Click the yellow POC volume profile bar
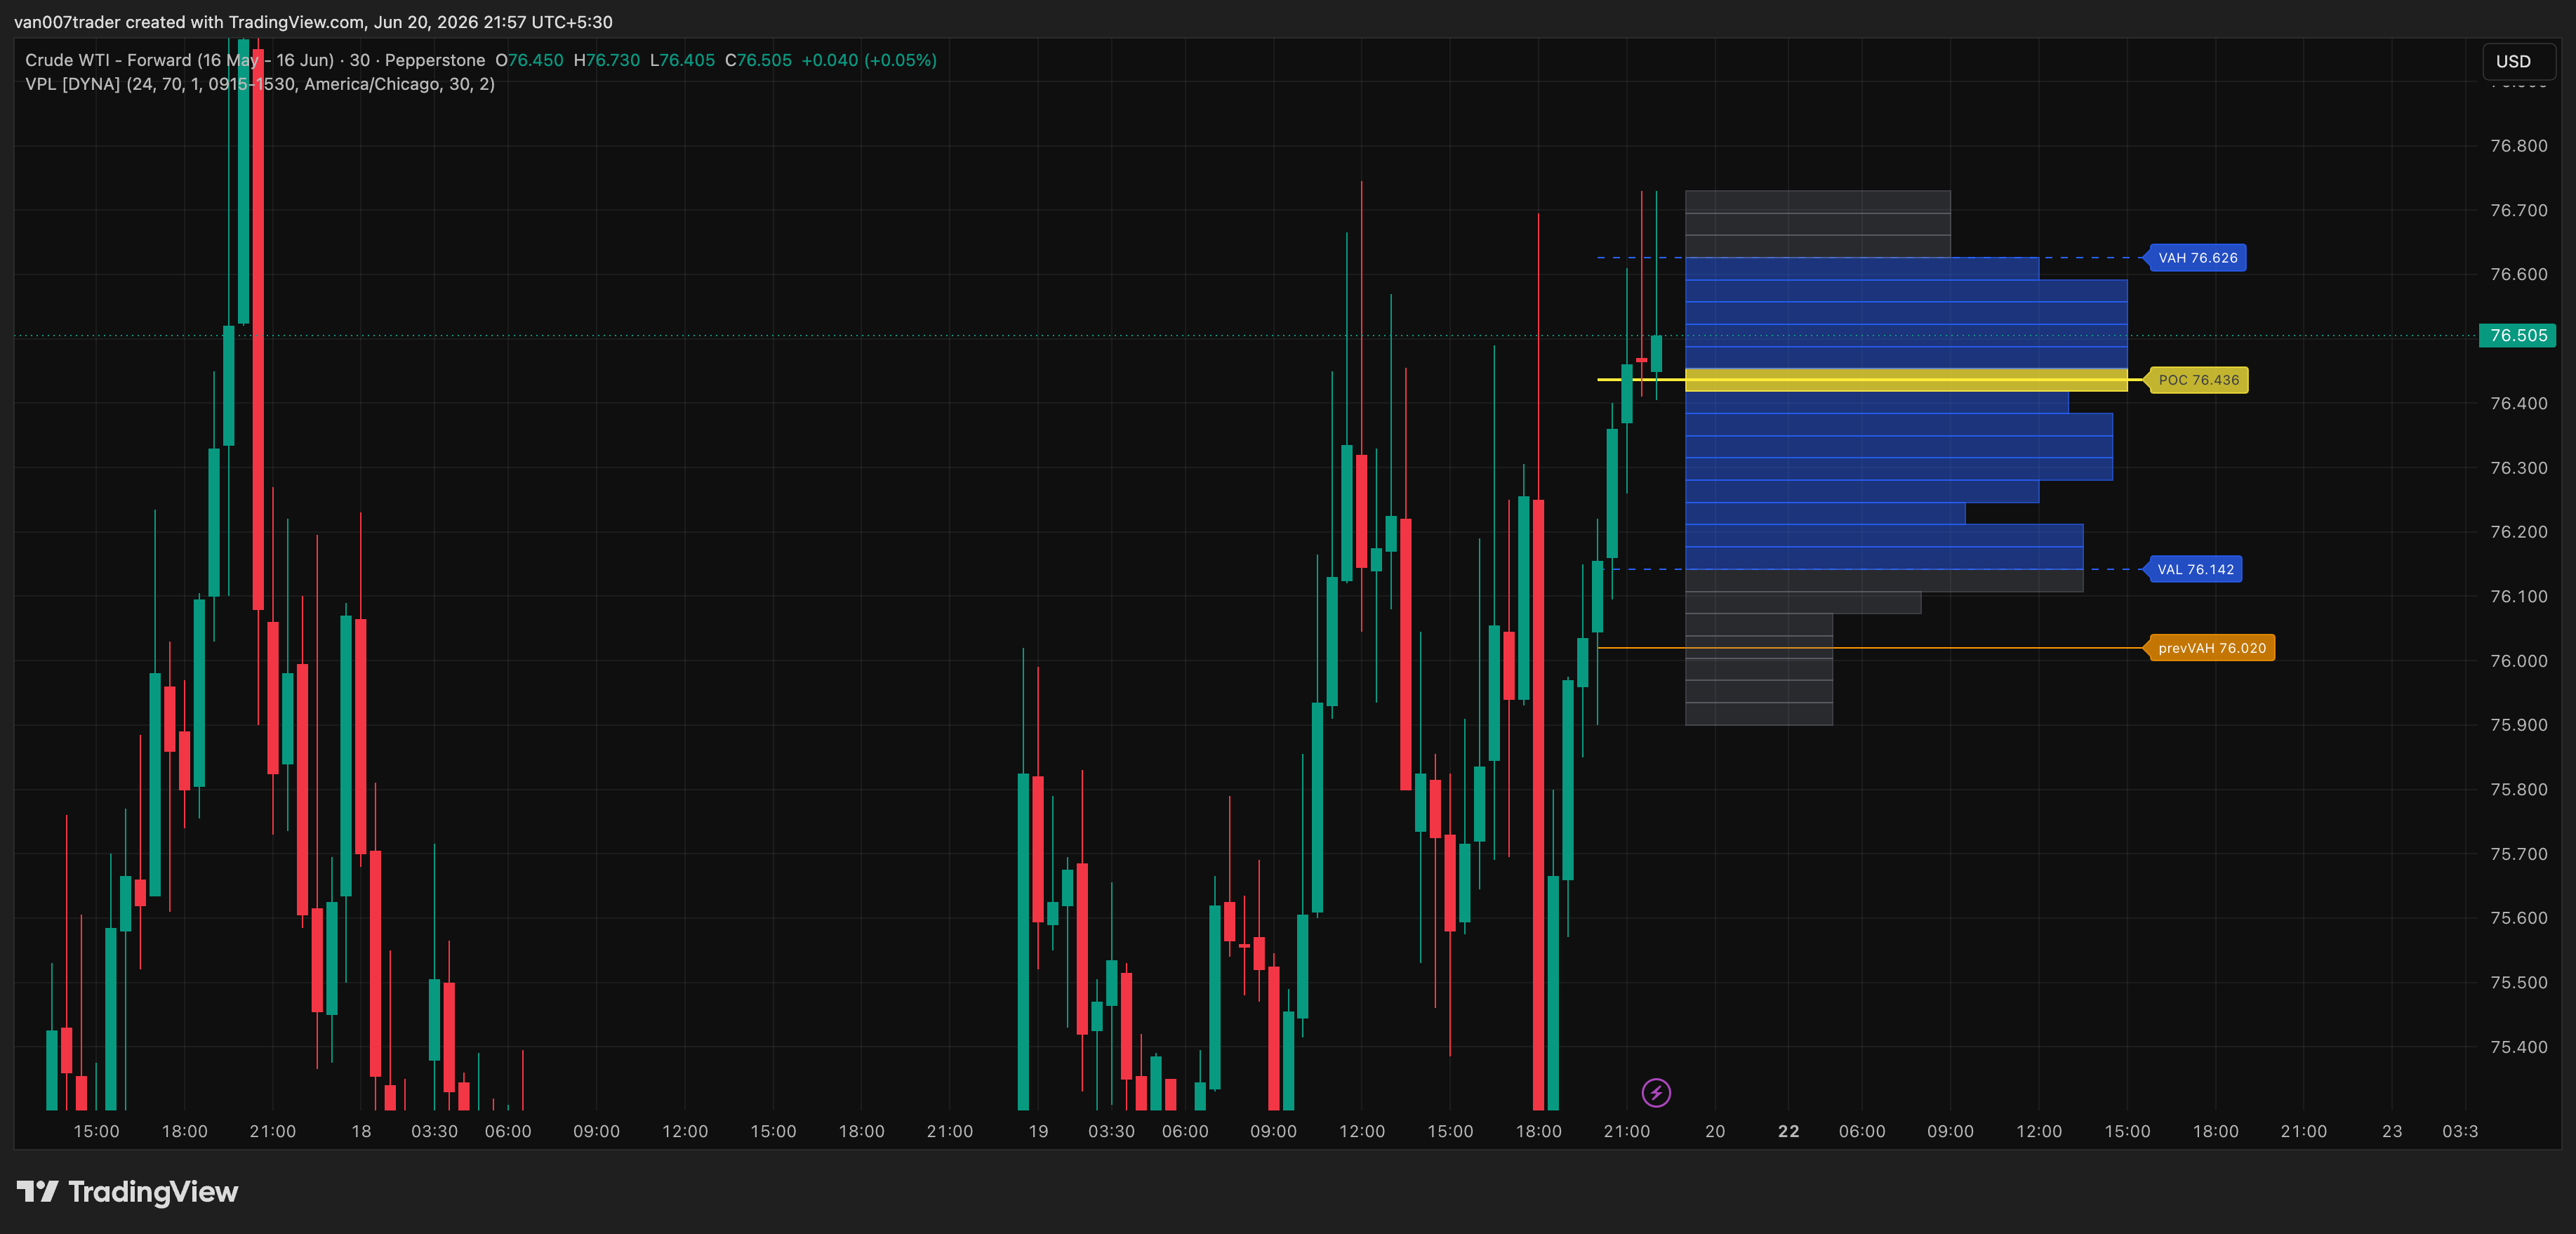Screen dimensions: 2576x1234 (x=1906, y=380)
